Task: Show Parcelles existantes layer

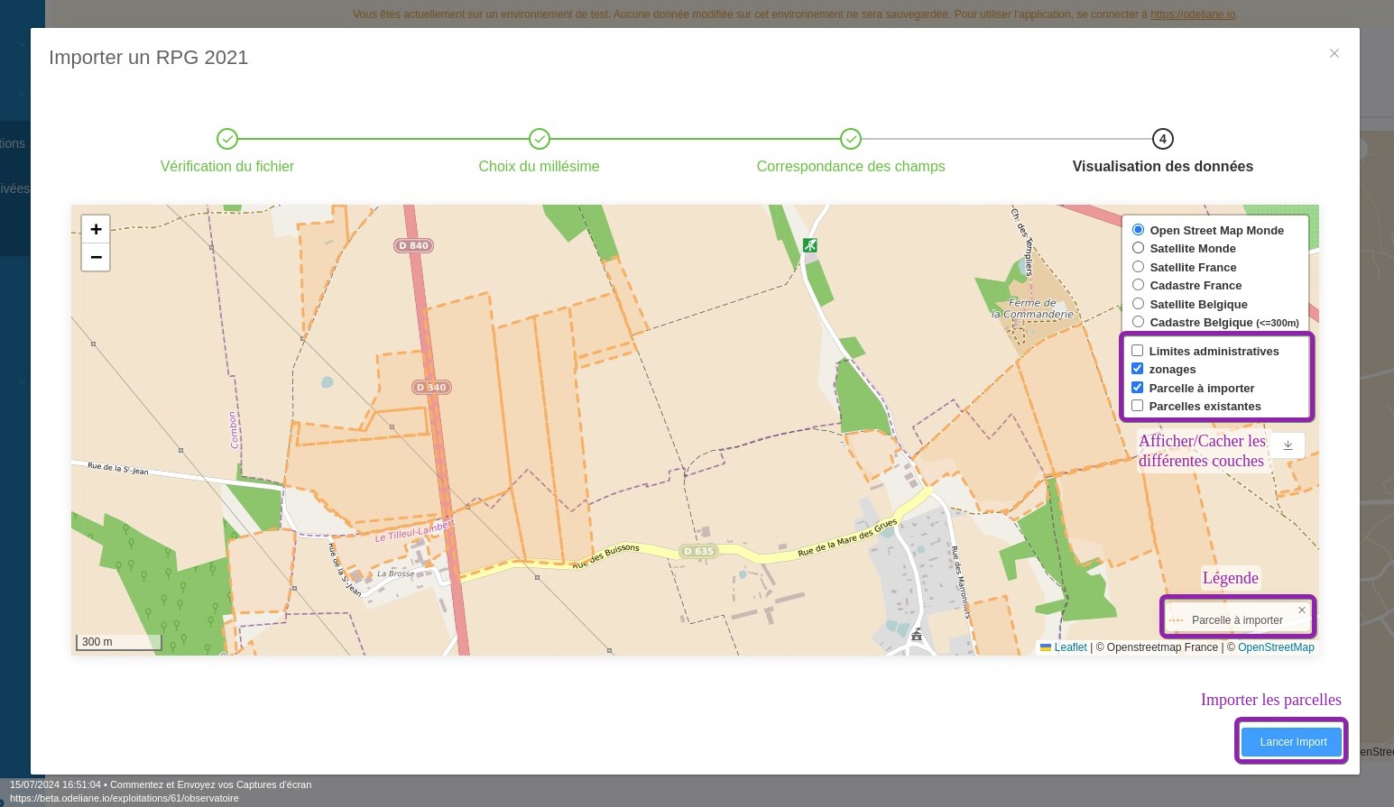Action: pos(1138,406)
